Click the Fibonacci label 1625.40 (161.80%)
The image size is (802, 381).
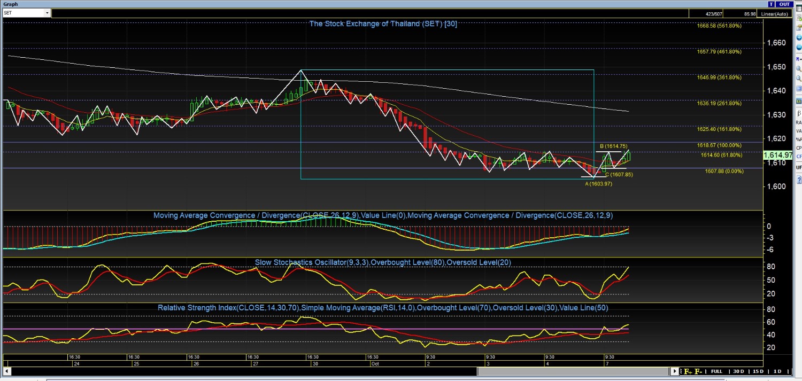click(x=719, y=129)
